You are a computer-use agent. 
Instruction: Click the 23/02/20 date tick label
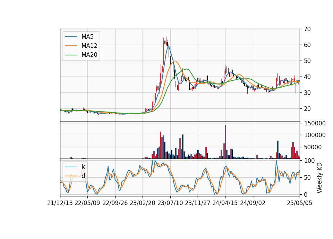tap(143, 203)
